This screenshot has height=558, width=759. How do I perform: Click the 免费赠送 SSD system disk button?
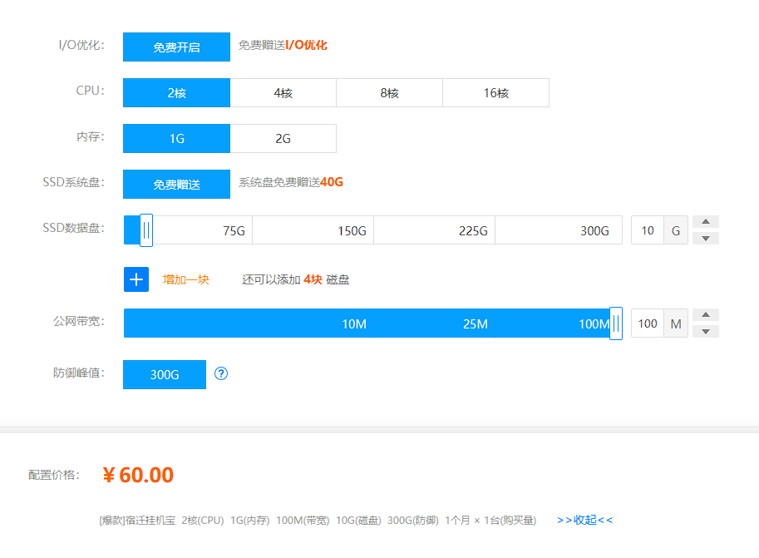coord(176,185)
